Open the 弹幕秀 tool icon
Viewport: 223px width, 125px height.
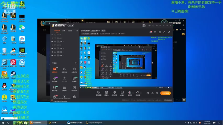(x=64, y=89)
